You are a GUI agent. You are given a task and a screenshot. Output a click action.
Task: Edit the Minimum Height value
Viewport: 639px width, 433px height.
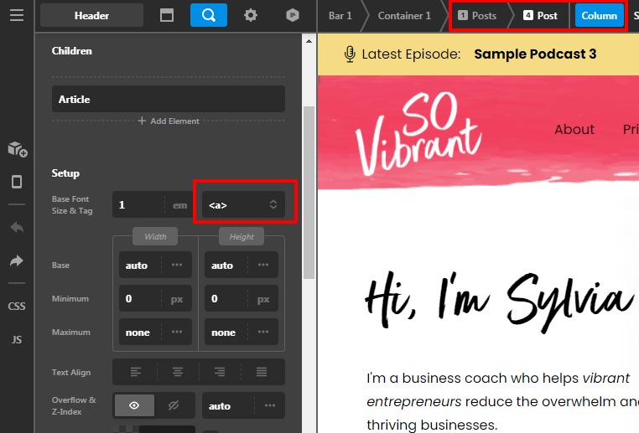pyautogui.click(x=226, y=299)
